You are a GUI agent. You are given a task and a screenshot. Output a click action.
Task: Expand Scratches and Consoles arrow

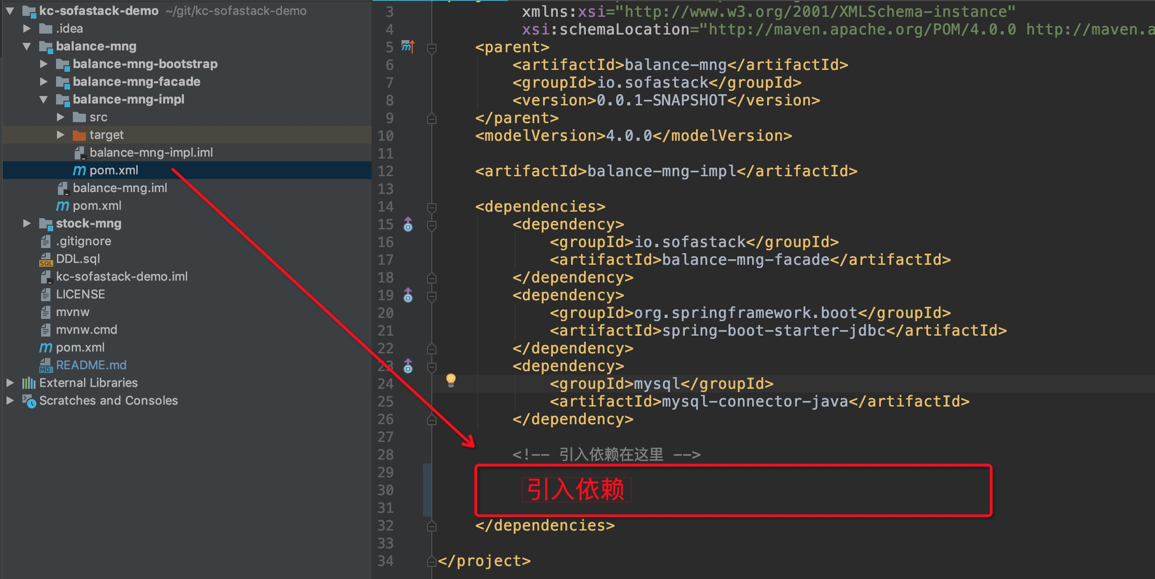pos(10,400)
